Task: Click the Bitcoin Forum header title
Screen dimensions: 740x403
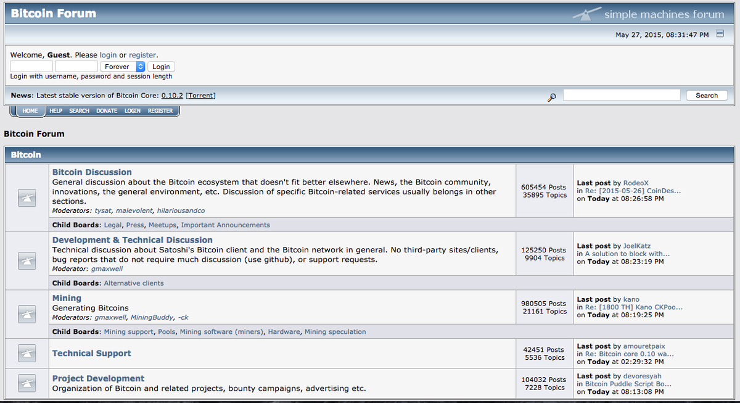Action: [x=54, y=13]
